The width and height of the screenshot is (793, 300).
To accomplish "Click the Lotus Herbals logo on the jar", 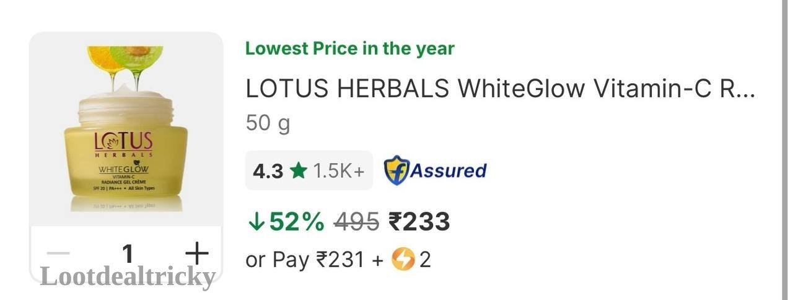I will (123, 144).
